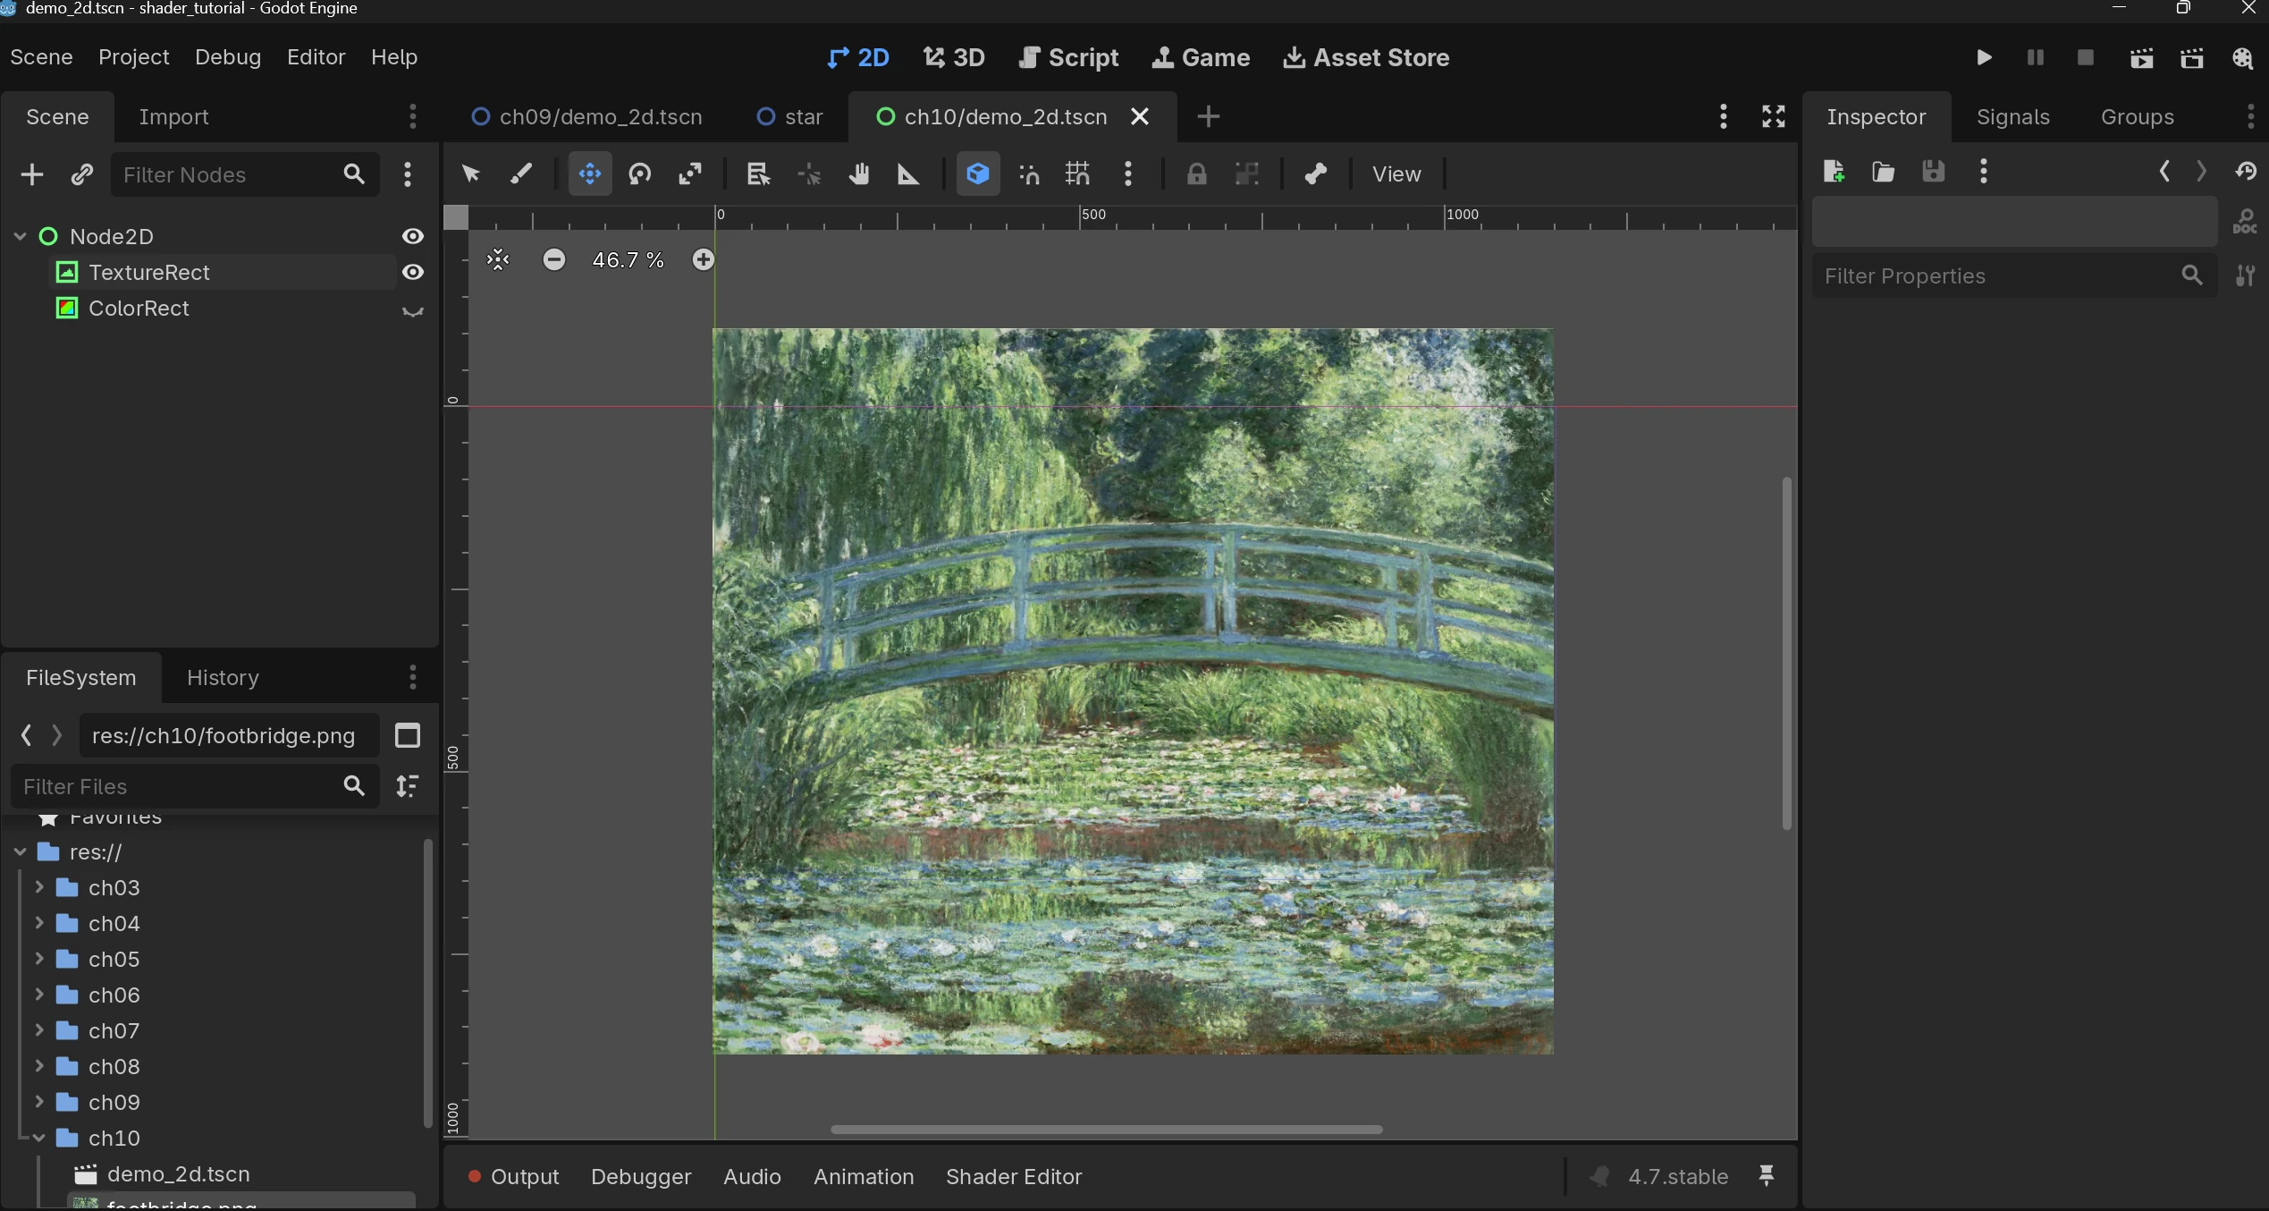Show the hidden ColorRect node
This screenshot has width=2269, height=1211.
(x=413, y=309)
